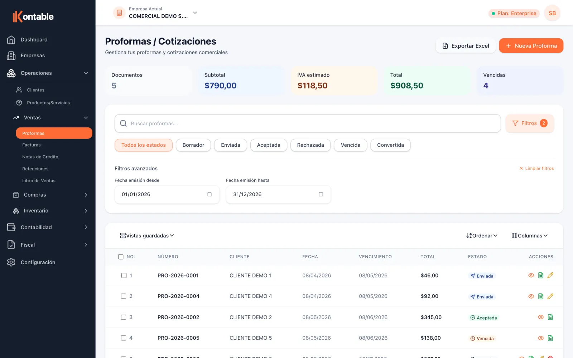Open Dashboard from the sidebar
This screenshot has width=573, height=358.
(x=34, y=40)
